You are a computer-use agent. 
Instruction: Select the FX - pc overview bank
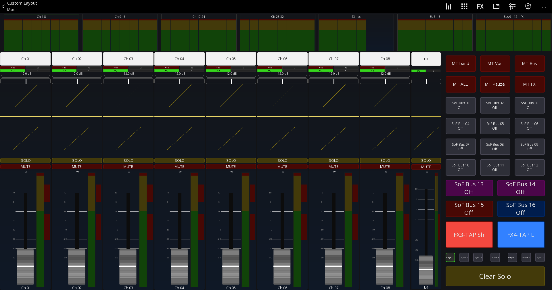356,32
